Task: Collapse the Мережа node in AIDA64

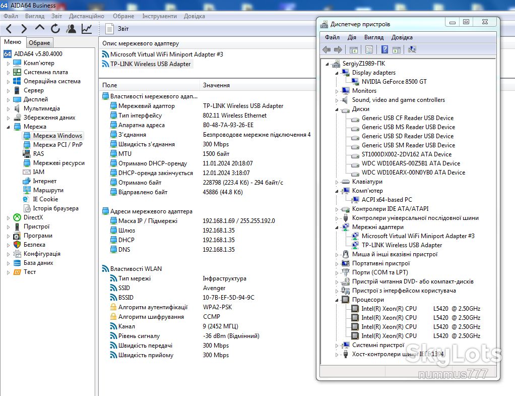Action: 8,127
